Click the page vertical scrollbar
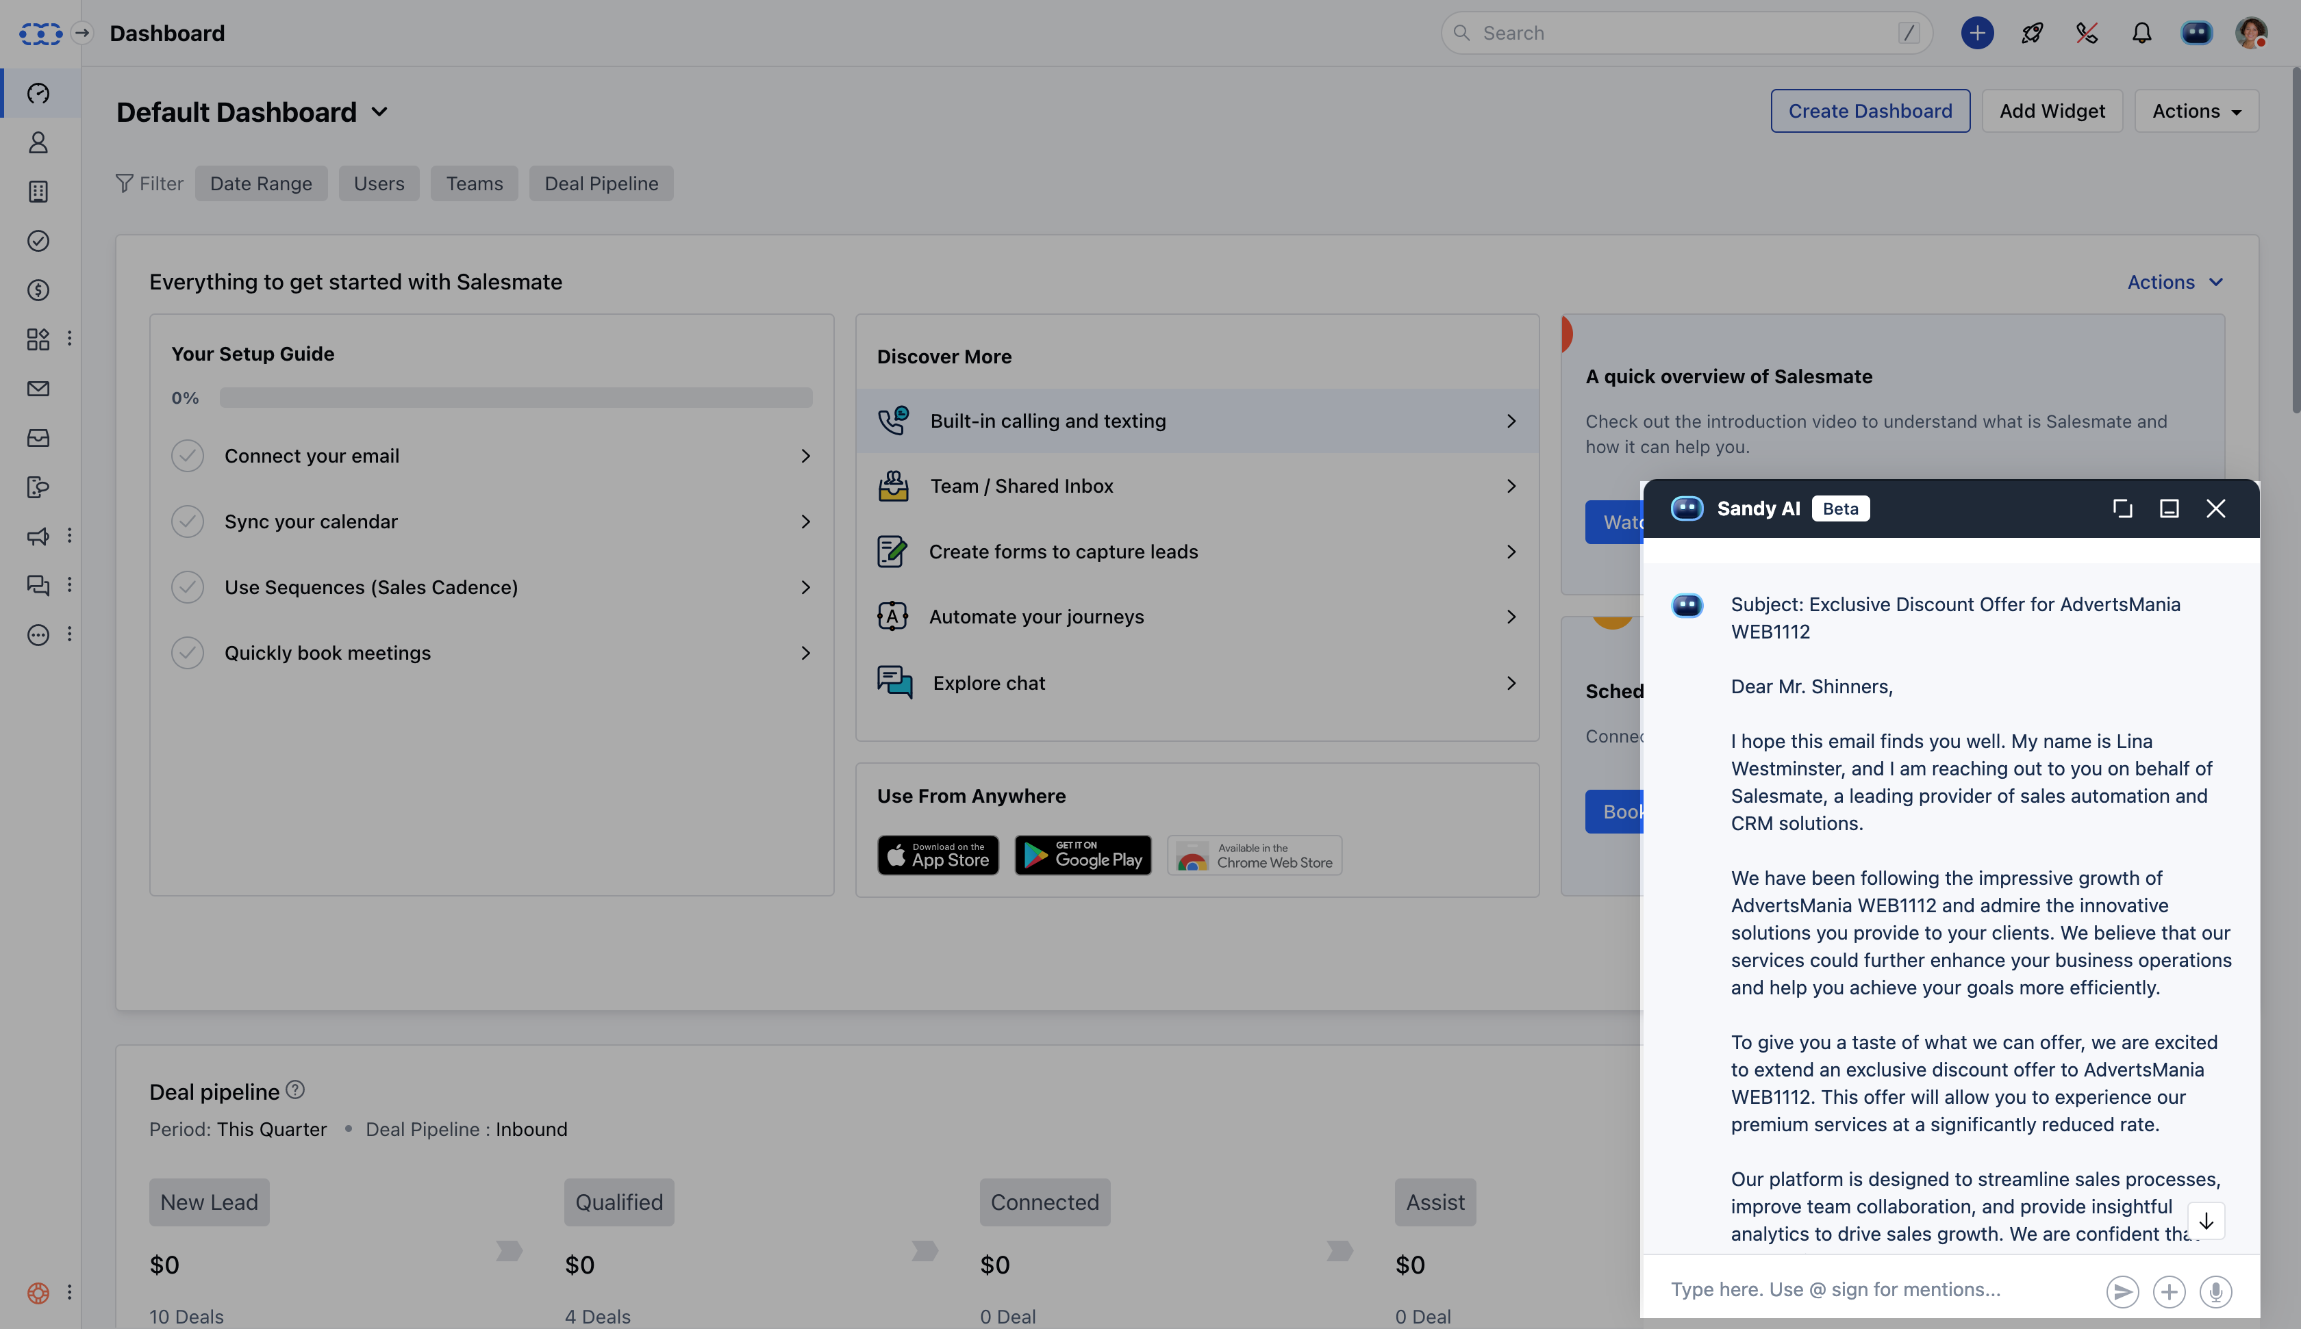Viewport: 2301px width, 1329px height. [x=2295, y=242]
